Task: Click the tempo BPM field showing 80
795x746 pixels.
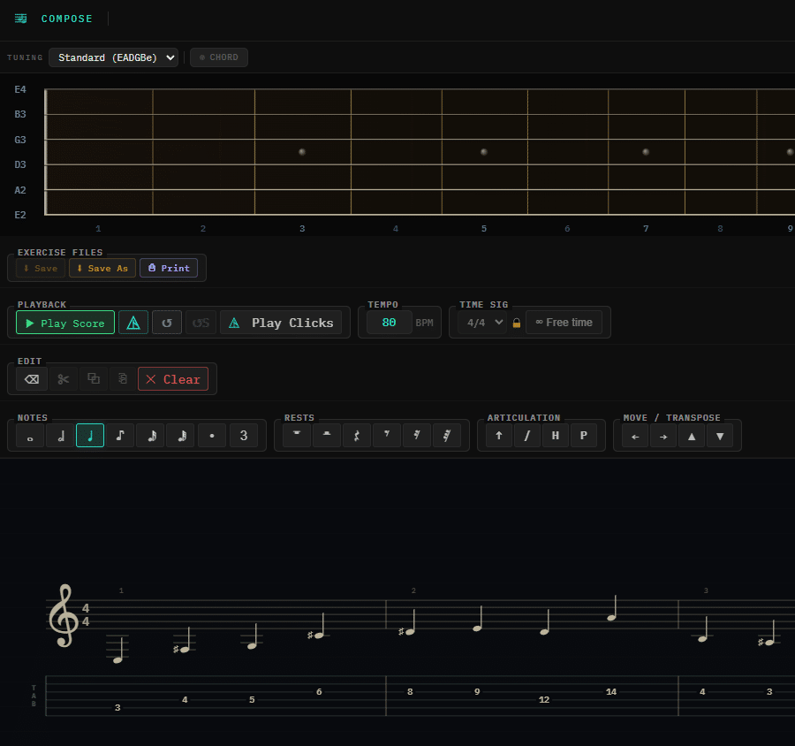Action: (x=389, y=323)
